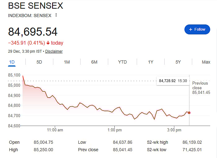Click the 84,695.54 index value
Image resolution: width=217 pixels, height=158 pixels.
point(33,32)
